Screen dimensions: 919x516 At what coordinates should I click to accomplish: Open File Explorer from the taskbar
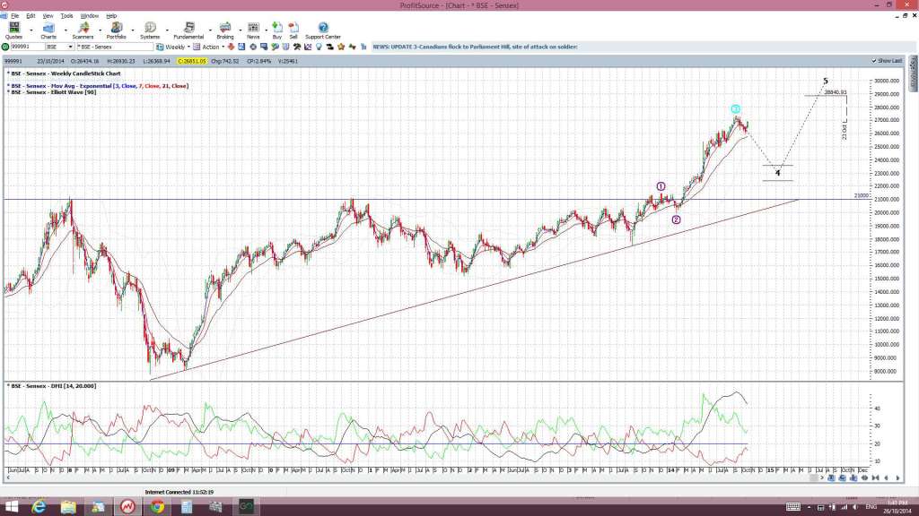[68, 507]
